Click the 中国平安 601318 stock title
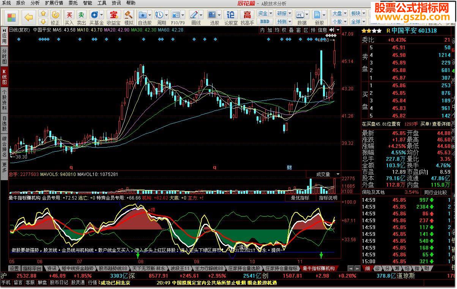Image resolution: width=457 pixels, height=289 pixels. (x=414, y=31)
